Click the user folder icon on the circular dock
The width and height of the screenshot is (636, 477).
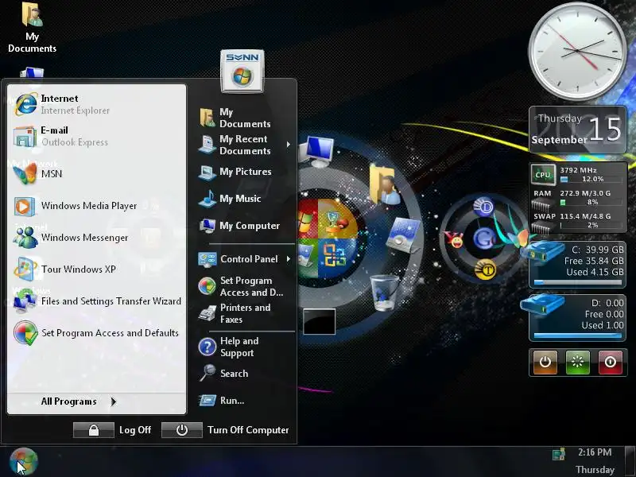click(x=385, y=184)
